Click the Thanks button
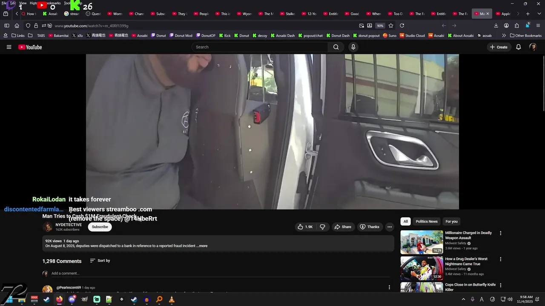The height and width of the screenshot is (306, 545). (x=369, y=227)
